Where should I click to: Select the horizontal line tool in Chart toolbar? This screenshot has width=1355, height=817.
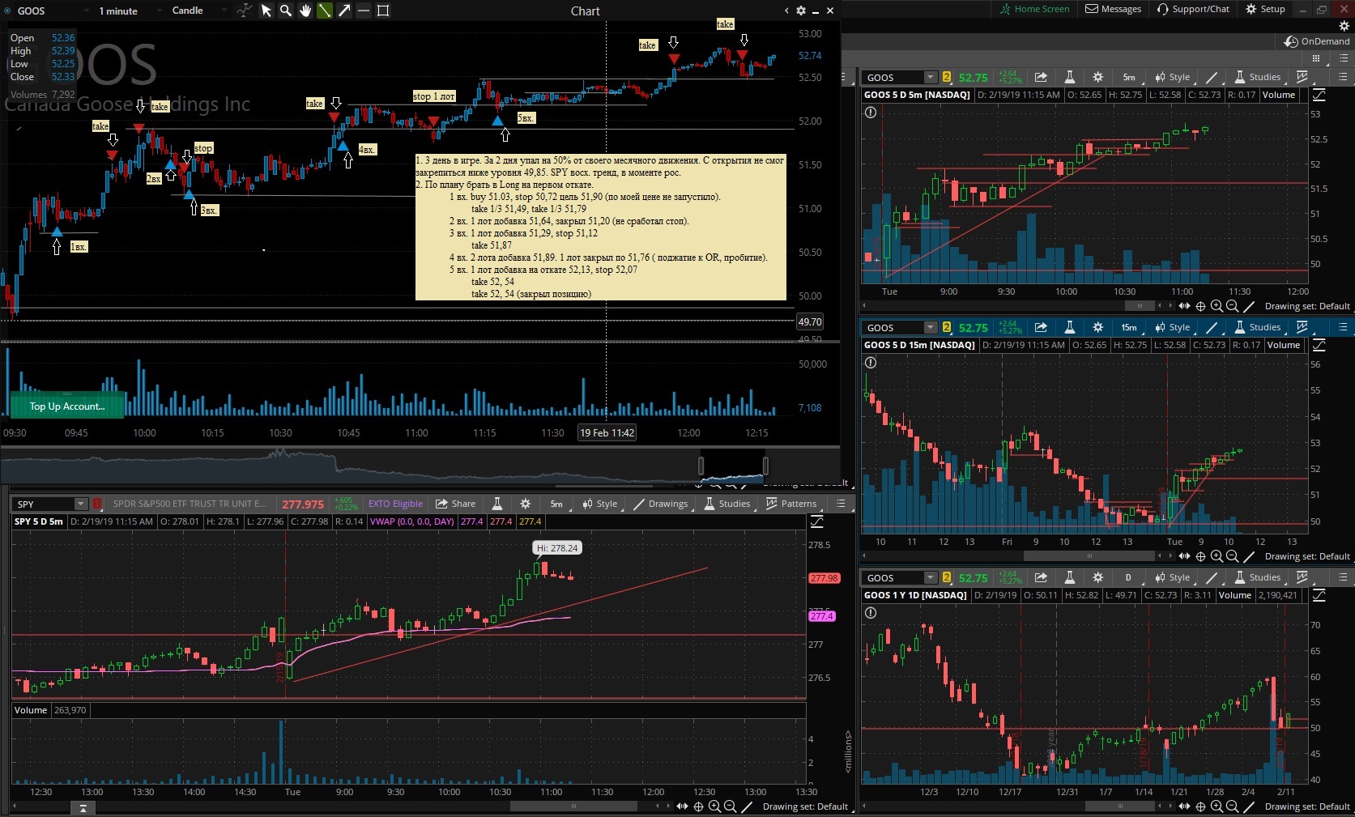point(364,11)
